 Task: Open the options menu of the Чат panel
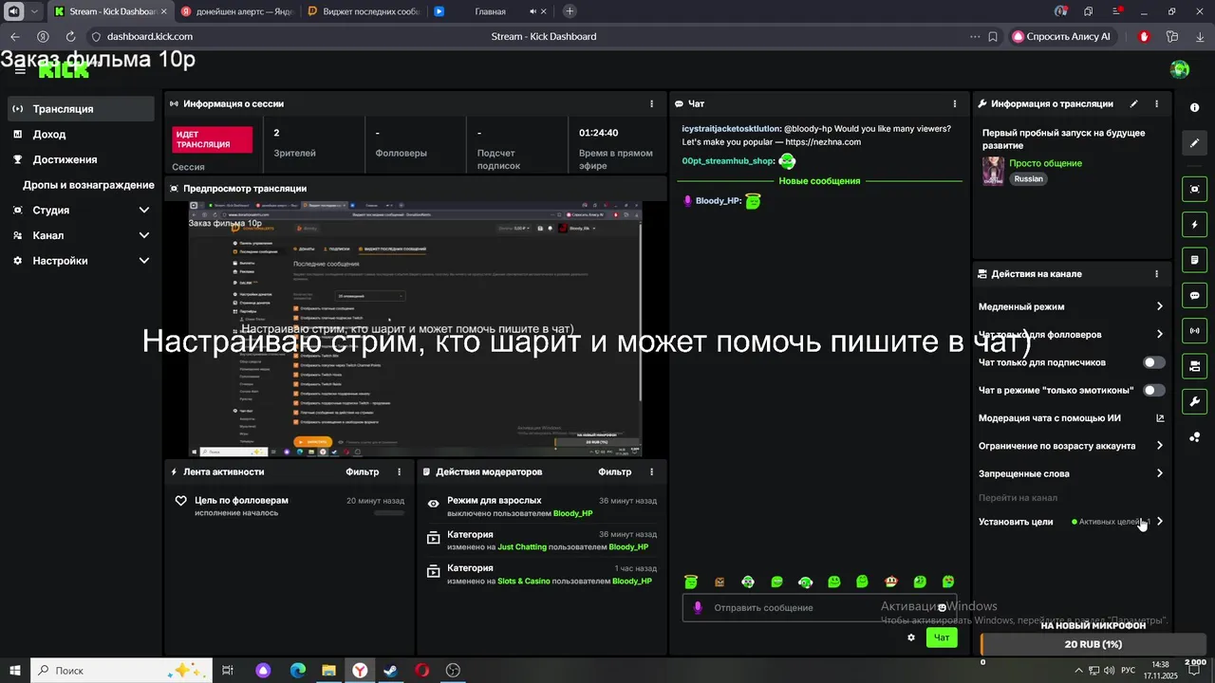(955, 103)
